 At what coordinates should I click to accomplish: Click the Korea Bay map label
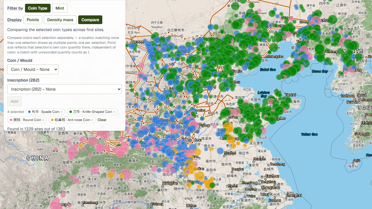pos(320,71)
